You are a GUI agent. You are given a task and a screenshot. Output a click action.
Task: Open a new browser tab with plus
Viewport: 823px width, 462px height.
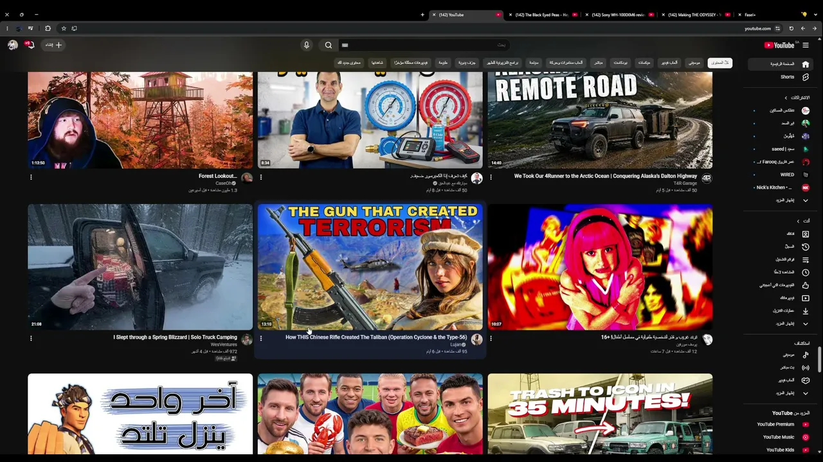point(422,15)
